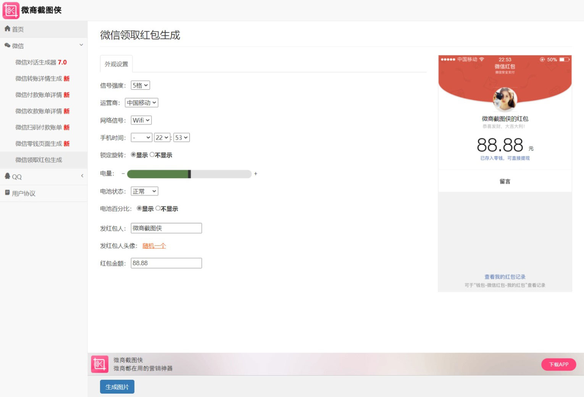The height and width of the screenshot is (397, 584).
Task: Click the WeChat icon beside 微信
Action: coord(7,45)
